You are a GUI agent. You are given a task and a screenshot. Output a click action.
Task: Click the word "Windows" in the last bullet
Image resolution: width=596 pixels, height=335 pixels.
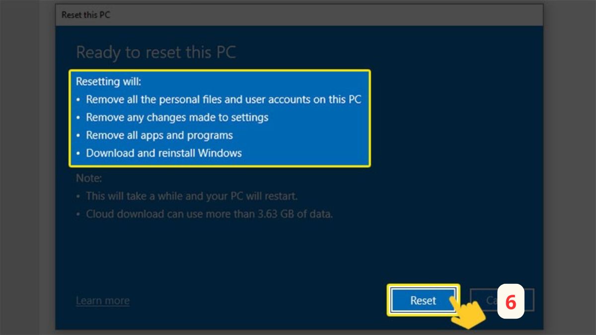click(x=220, y=153)
